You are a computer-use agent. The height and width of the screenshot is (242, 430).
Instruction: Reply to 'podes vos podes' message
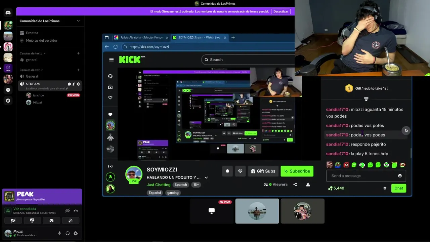tap(406, 131)
